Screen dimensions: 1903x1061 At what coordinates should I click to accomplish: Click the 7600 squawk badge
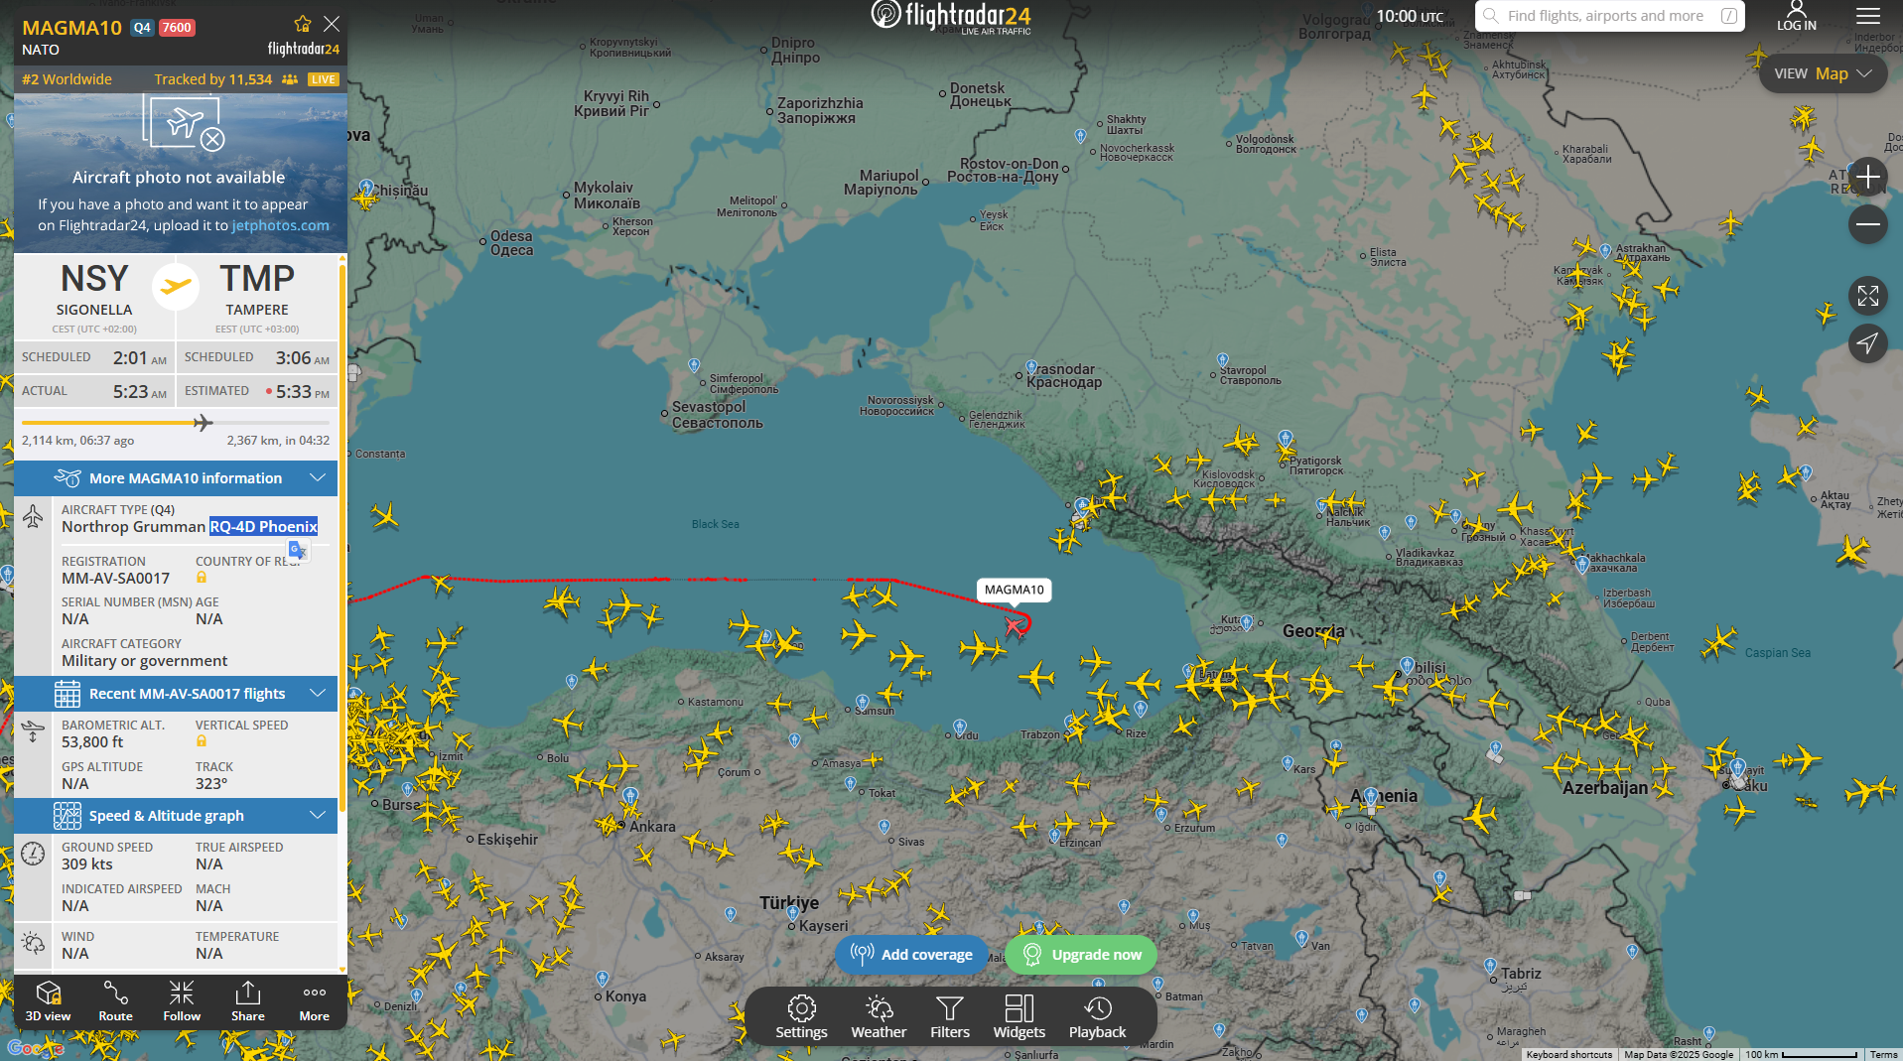tap(177, 28)
